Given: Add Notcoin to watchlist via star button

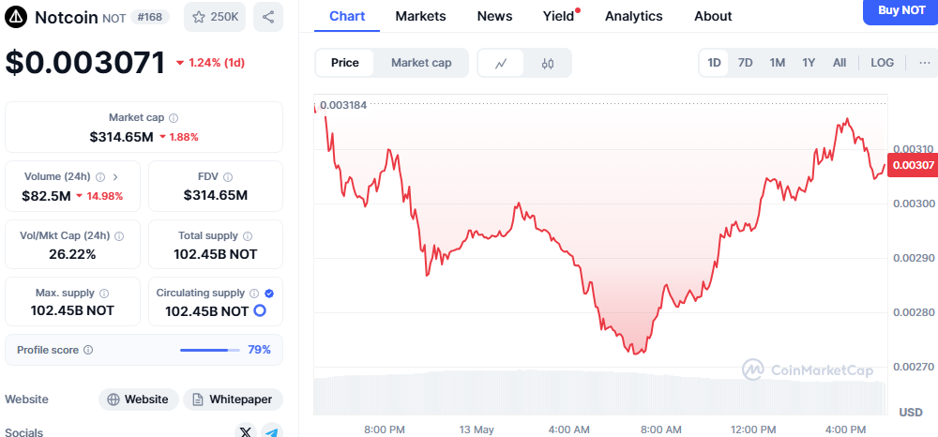Looking at the screenshot, I should point(215,17).
